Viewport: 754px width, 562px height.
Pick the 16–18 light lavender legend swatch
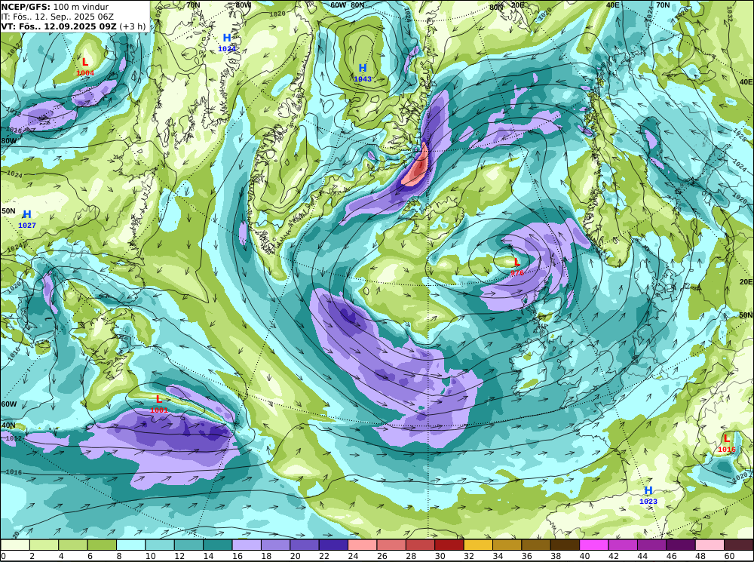pos(247,545)
